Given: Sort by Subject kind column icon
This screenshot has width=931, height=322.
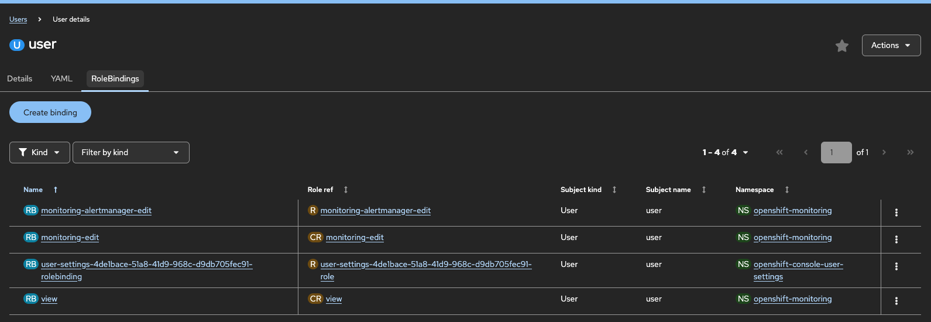Looking at the screenshot, I should (x=614, y=190).
